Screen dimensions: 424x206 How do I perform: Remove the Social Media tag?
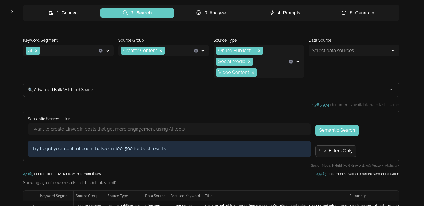coord(249,62)
